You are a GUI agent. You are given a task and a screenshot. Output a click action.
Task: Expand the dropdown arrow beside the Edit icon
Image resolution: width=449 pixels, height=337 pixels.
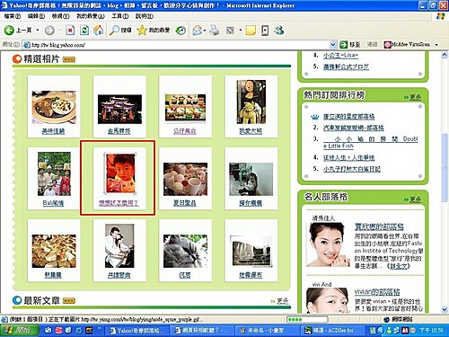(x=240, y=31)
